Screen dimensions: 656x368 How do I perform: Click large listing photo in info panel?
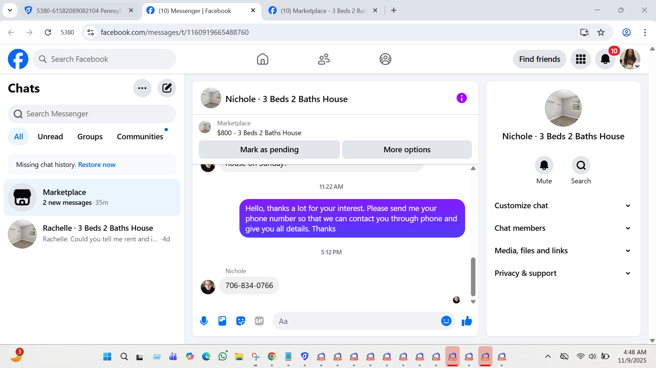click(x=563, y=108)
